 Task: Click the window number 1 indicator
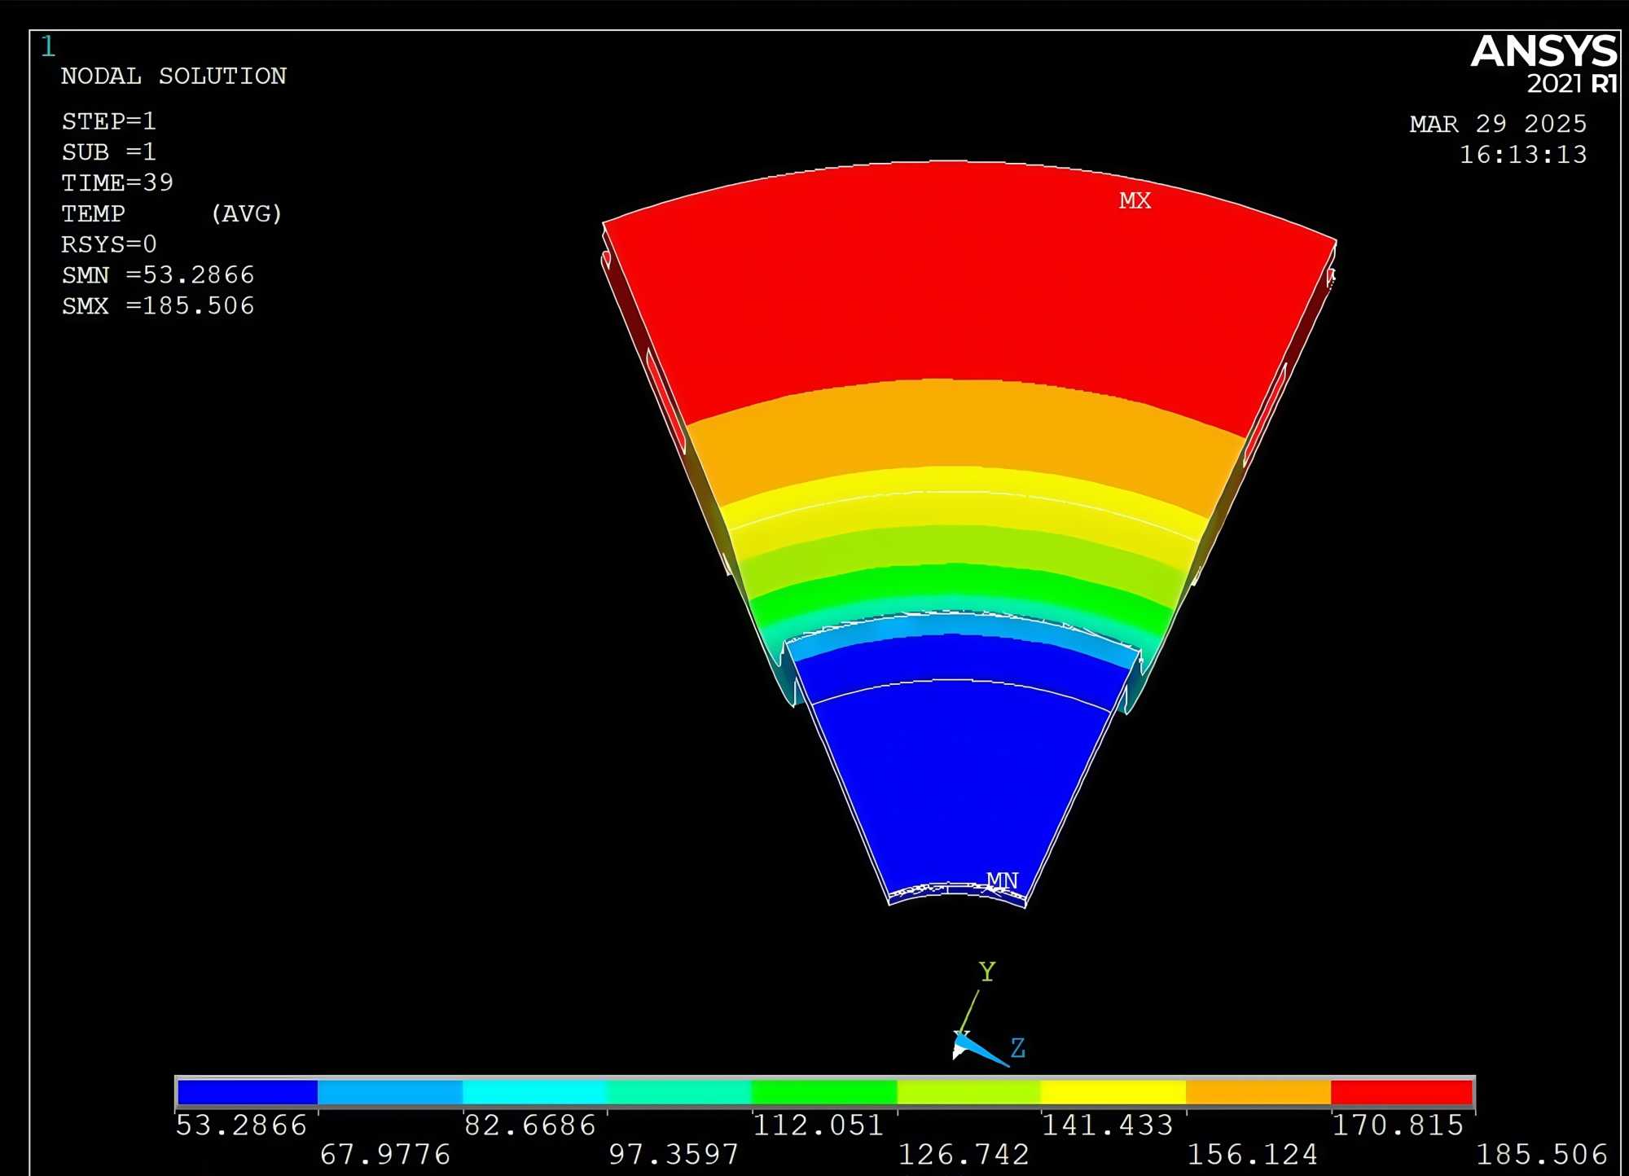(x=48, y=46)
